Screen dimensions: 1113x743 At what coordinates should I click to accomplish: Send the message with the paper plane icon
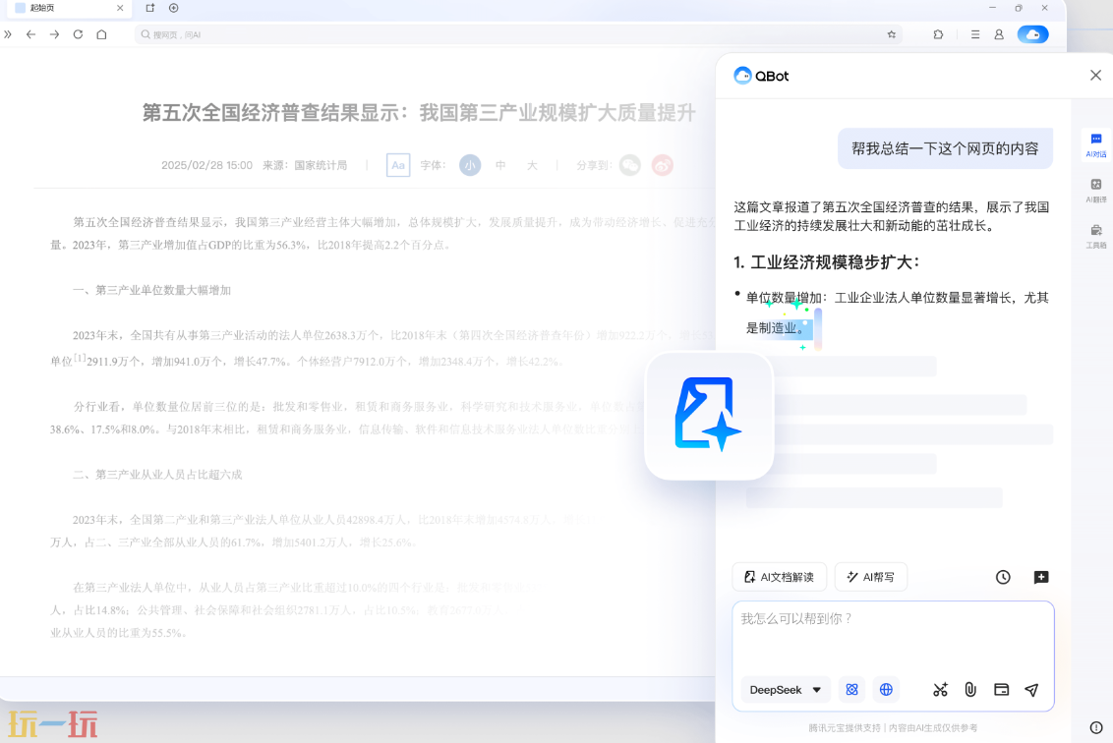click(x=1031, y=690)
